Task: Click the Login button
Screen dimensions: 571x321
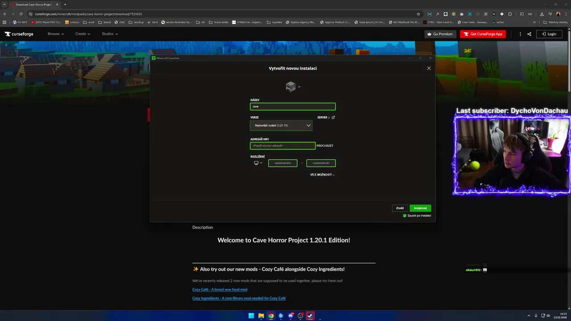Action: click(549, 34)
